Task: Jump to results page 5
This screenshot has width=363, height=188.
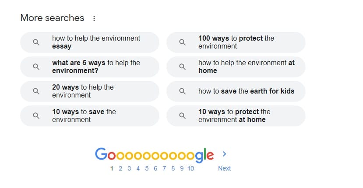Action: point(147,168)
